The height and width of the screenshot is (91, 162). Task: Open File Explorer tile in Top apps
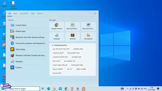pyautogui.click(x=88, y=37)
